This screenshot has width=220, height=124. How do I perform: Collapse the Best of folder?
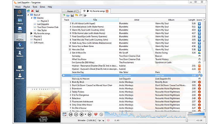pos(28,15)
